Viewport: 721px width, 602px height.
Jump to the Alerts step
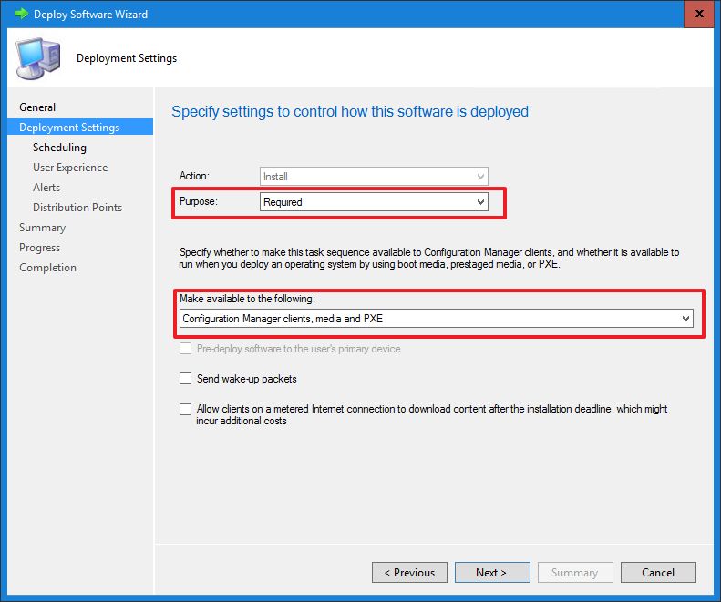[x=46, y=188]
